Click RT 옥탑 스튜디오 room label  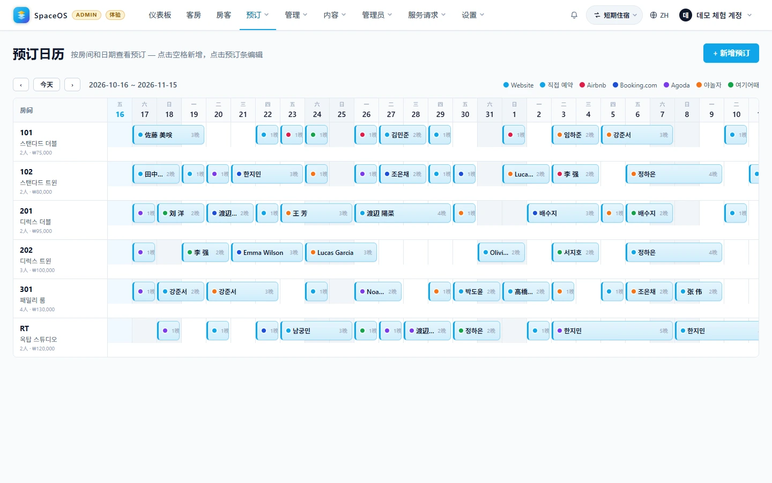coord(60,338)
